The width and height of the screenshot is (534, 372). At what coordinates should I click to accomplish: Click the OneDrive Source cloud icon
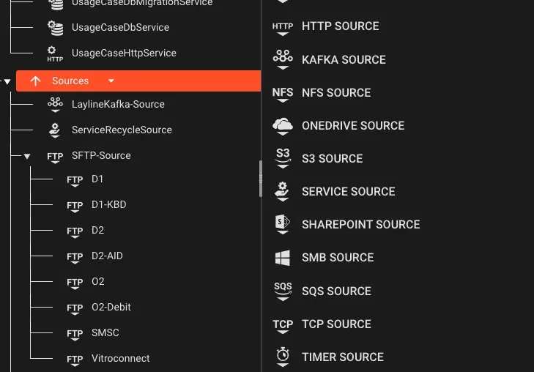click(x=283, y=126)
